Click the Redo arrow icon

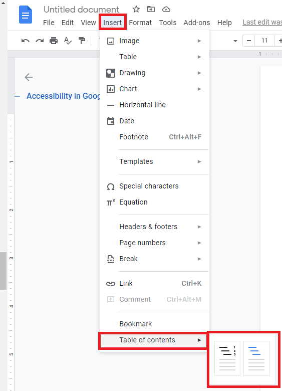[40, 41]
